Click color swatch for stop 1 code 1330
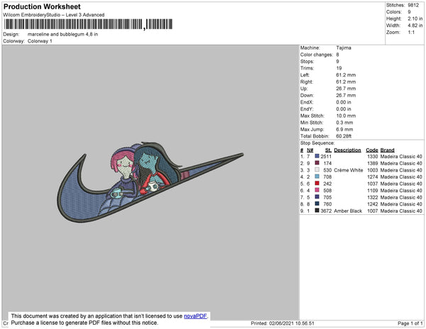Image resolution: width=426 pixels, height=329 pixels. click(x=317, y=156)
